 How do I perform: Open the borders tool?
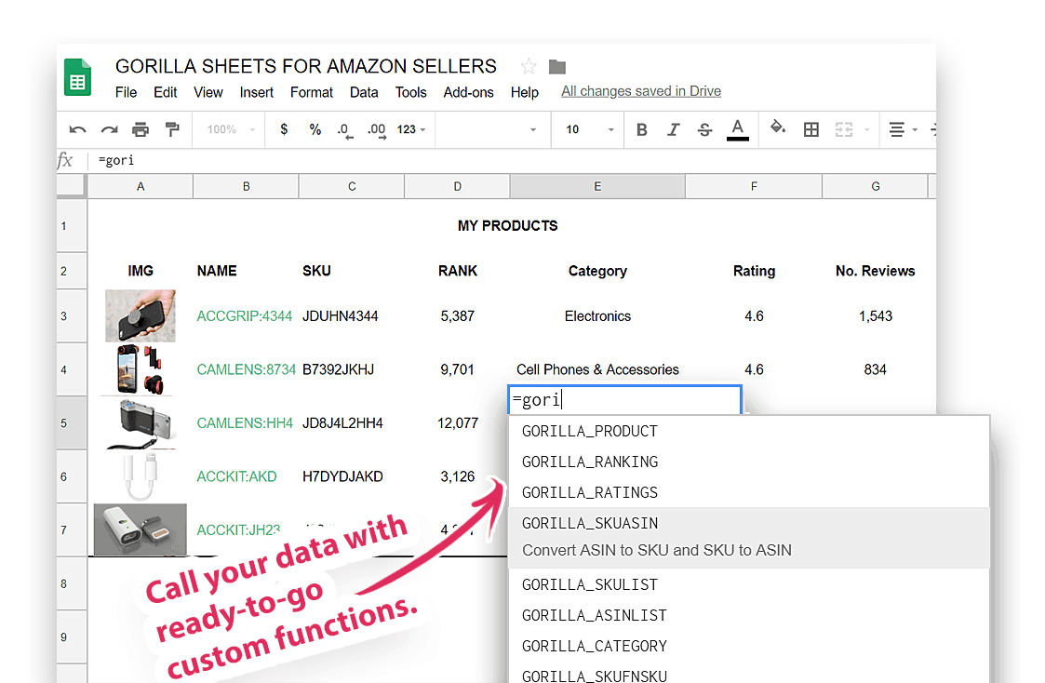pyautogui.click(x=811, y=129)
